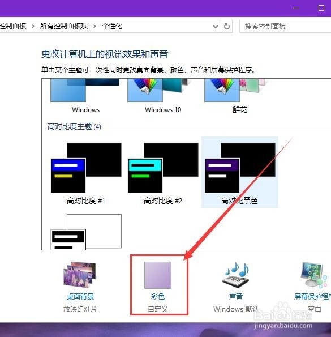Image resolution: width=331 pixels, height=337 pixels.
Task: Select the 个性化 breadcrumb item
Action: [112, 26]
